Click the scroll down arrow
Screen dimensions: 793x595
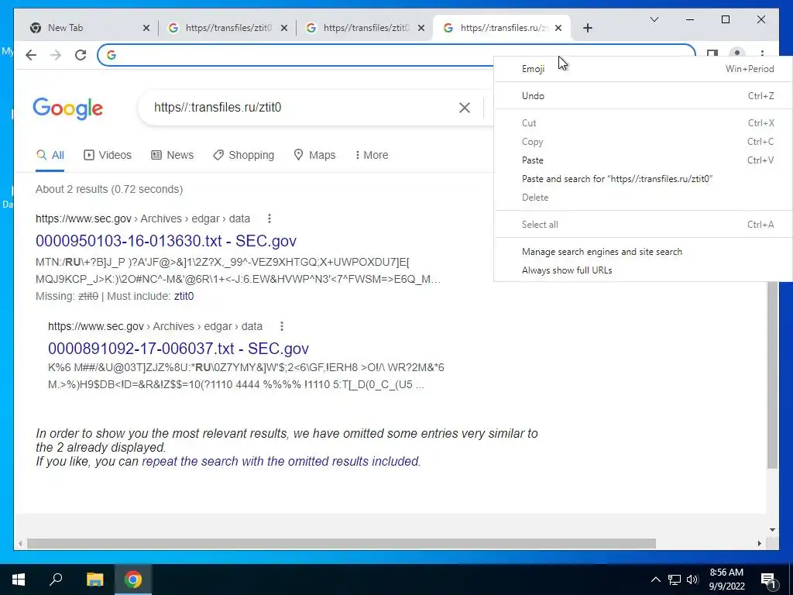click(772, 530)
